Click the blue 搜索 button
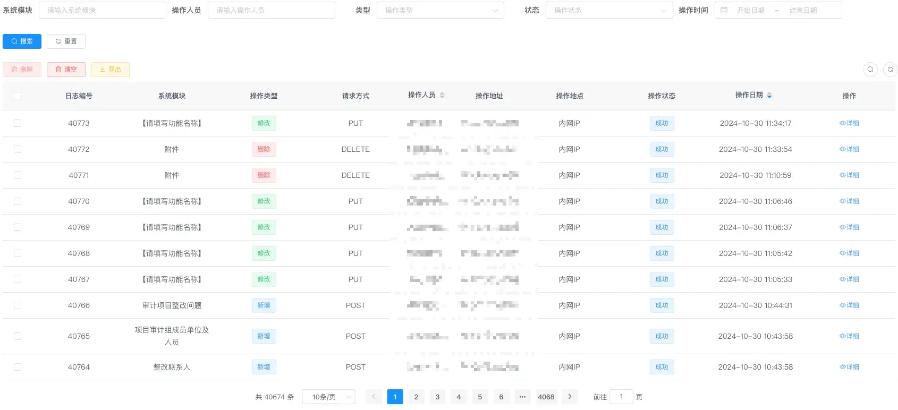 [22, 41]
